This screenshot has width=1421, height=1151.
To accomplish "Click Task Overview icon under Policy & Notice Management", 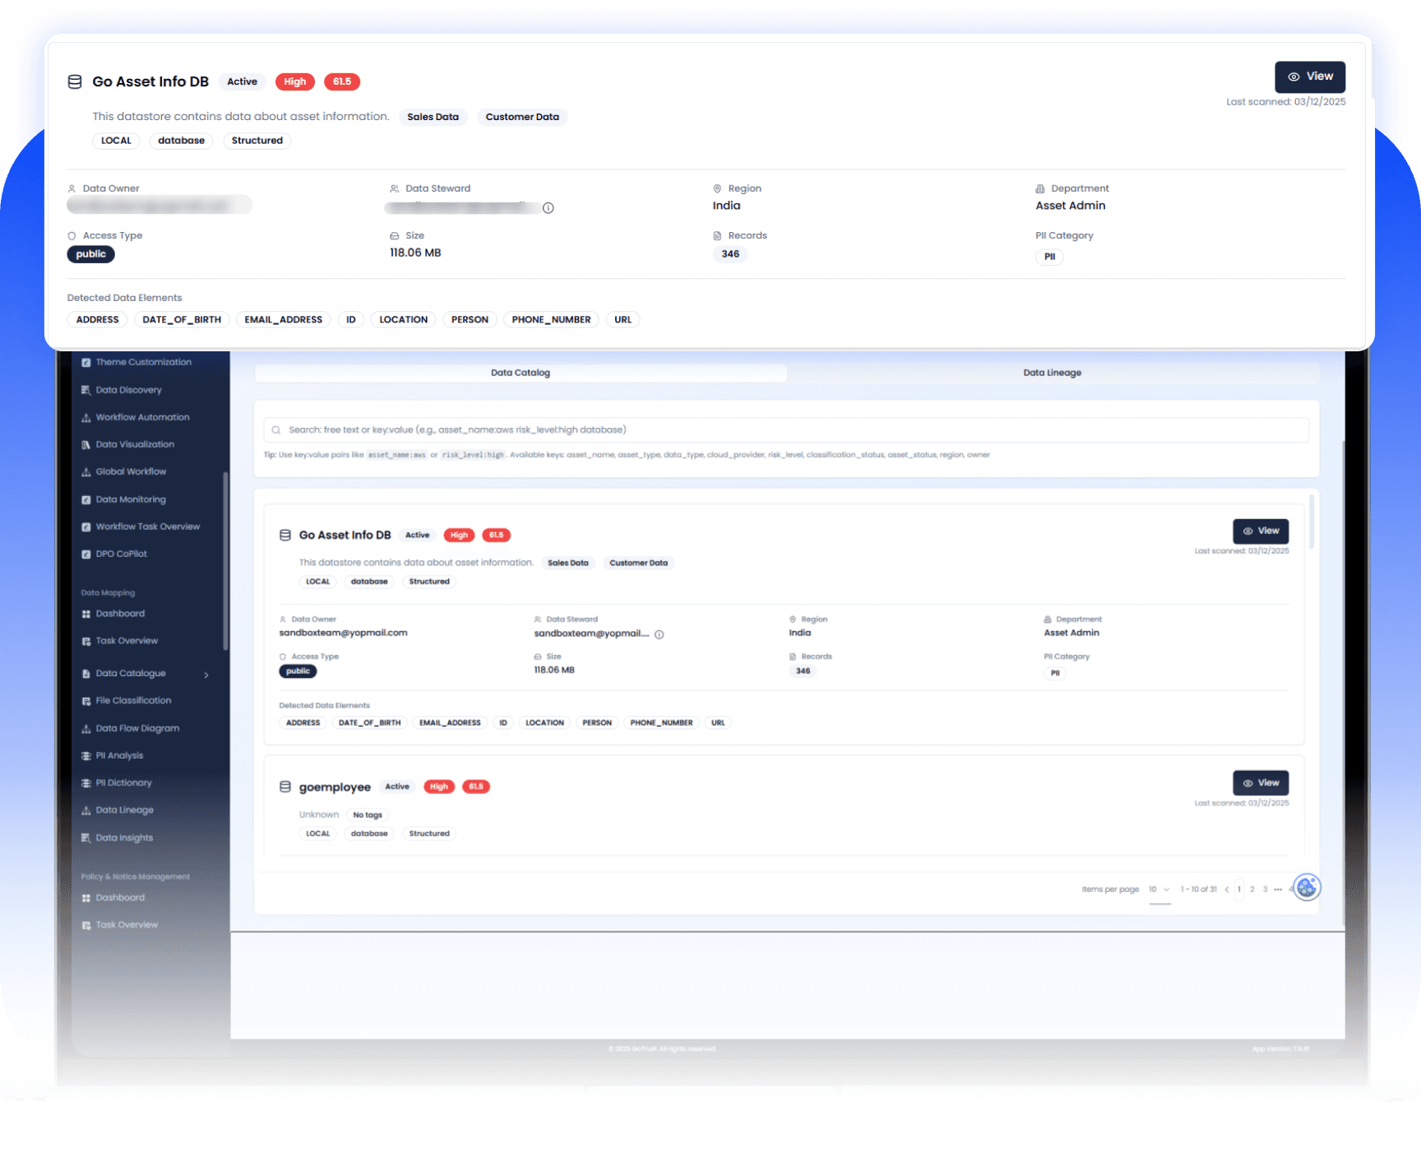I will tap(86, 926).
